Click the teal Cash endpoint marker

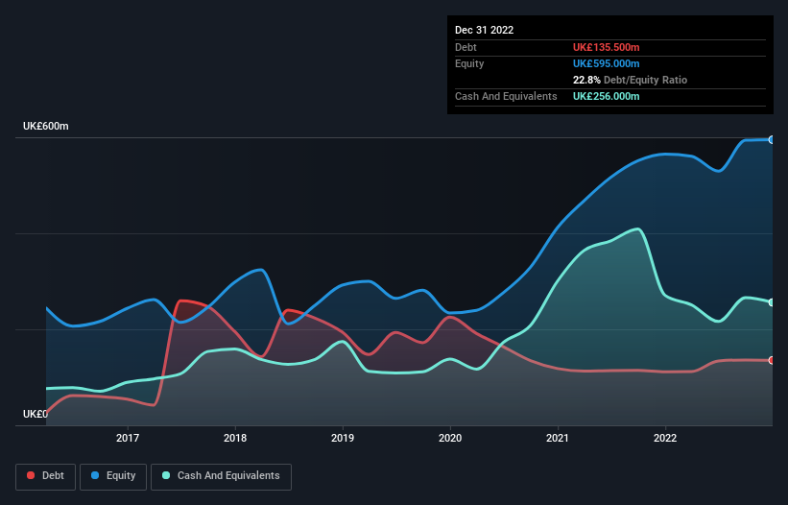coord(772,302)
